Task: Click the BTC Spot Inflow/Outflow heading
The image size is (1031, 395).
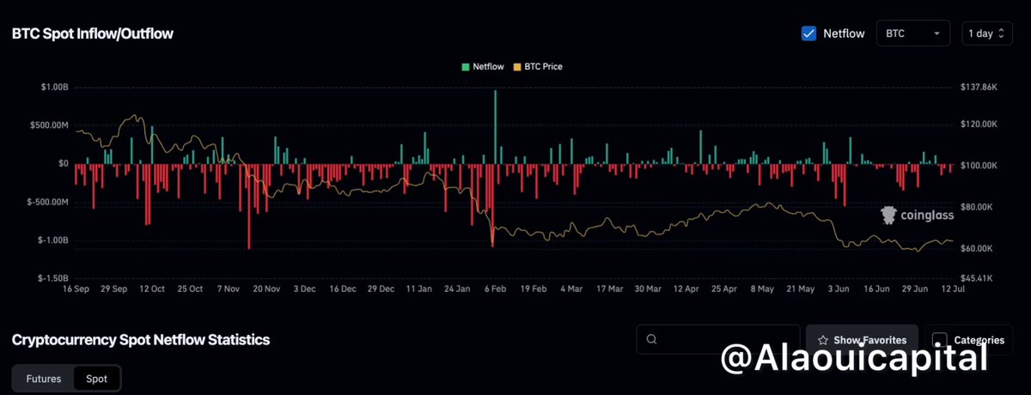Action: (x=93, y=33)
